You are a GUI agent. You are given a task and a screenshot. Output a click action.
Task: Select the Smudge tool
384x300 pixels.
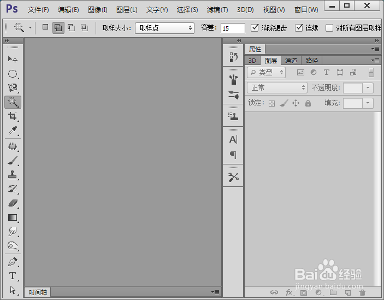[13, 232]
